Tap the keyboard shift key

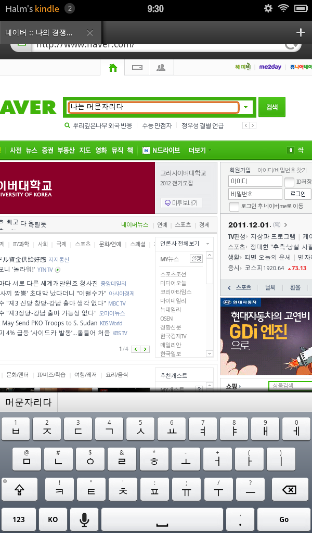20,489
